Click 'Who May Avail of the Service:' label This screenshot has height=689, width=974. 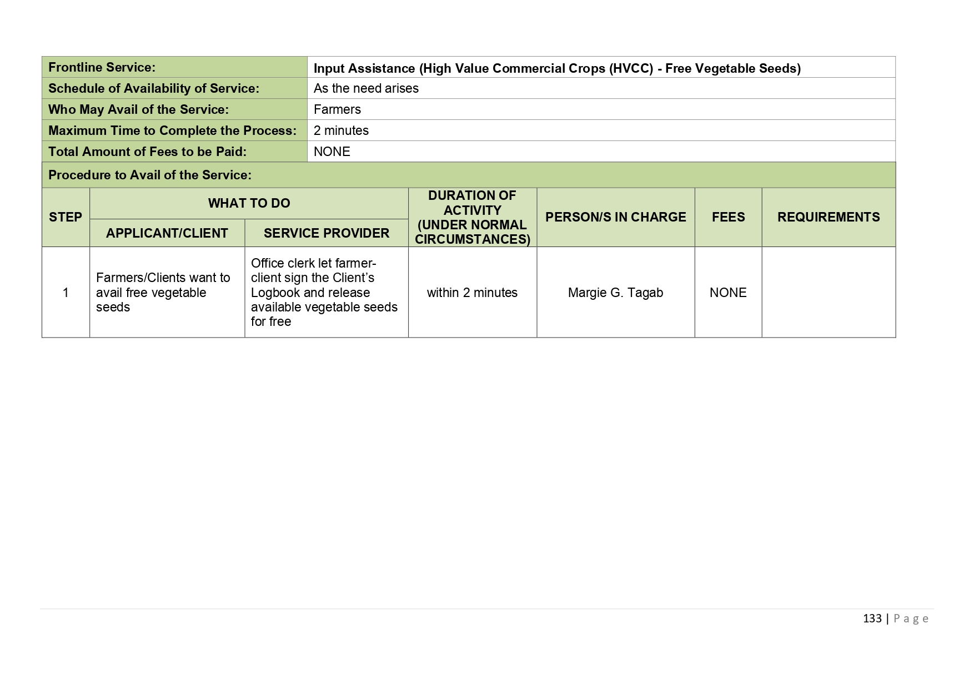[x=138, y=110]
